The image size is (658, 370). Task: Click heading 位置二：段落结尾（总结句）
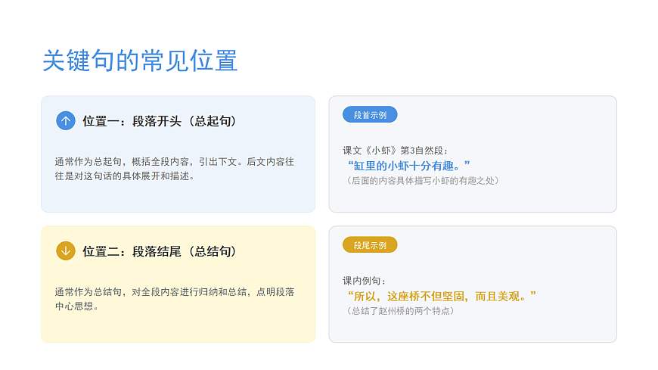tap(160, 251)
